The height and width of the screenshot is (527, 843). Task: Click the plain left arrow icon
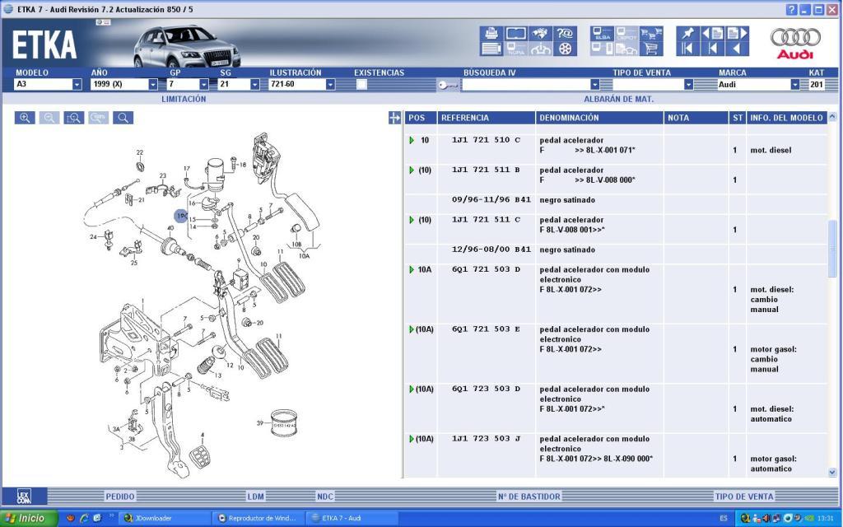coord(737,49)
